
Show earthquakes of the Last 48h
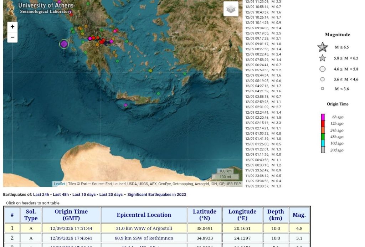click(x=61, y=194)
